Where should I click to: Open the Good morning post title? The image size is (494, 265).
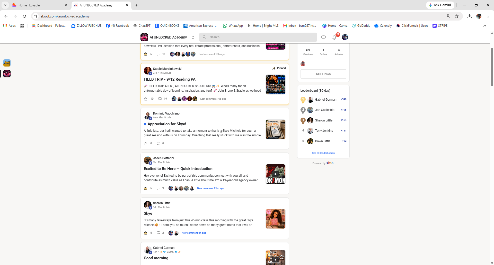point(156,258)
